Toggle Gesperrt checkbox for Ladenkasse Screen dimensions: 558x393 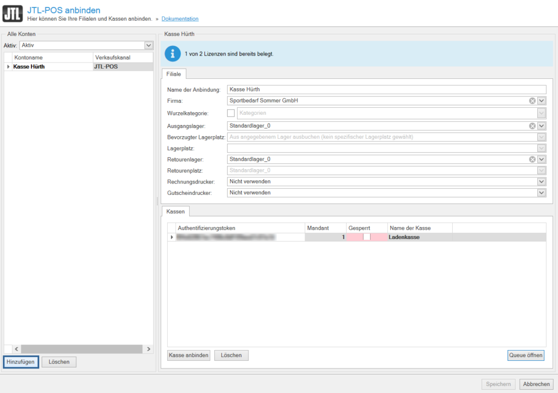coord(367,237)
